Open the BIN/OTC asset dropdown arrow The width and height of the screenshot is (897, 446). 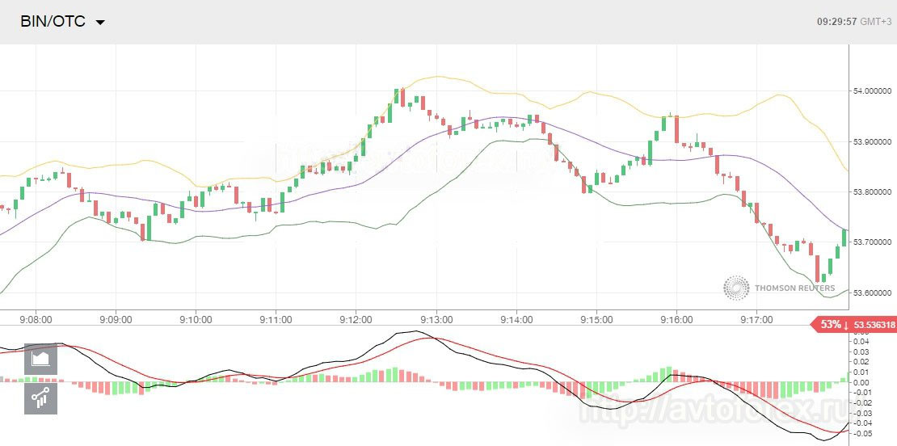(101, 23)
